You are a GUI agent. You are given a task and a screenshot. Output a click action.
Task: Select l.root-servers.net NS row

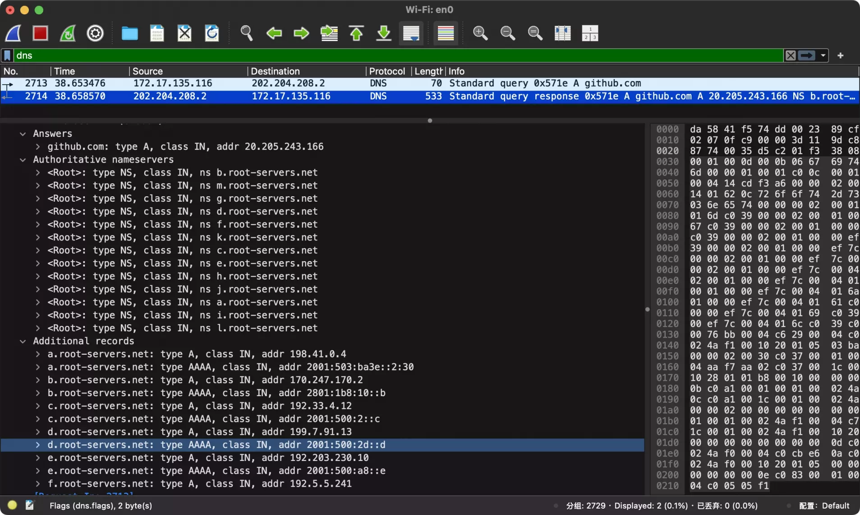pos(322,328)
